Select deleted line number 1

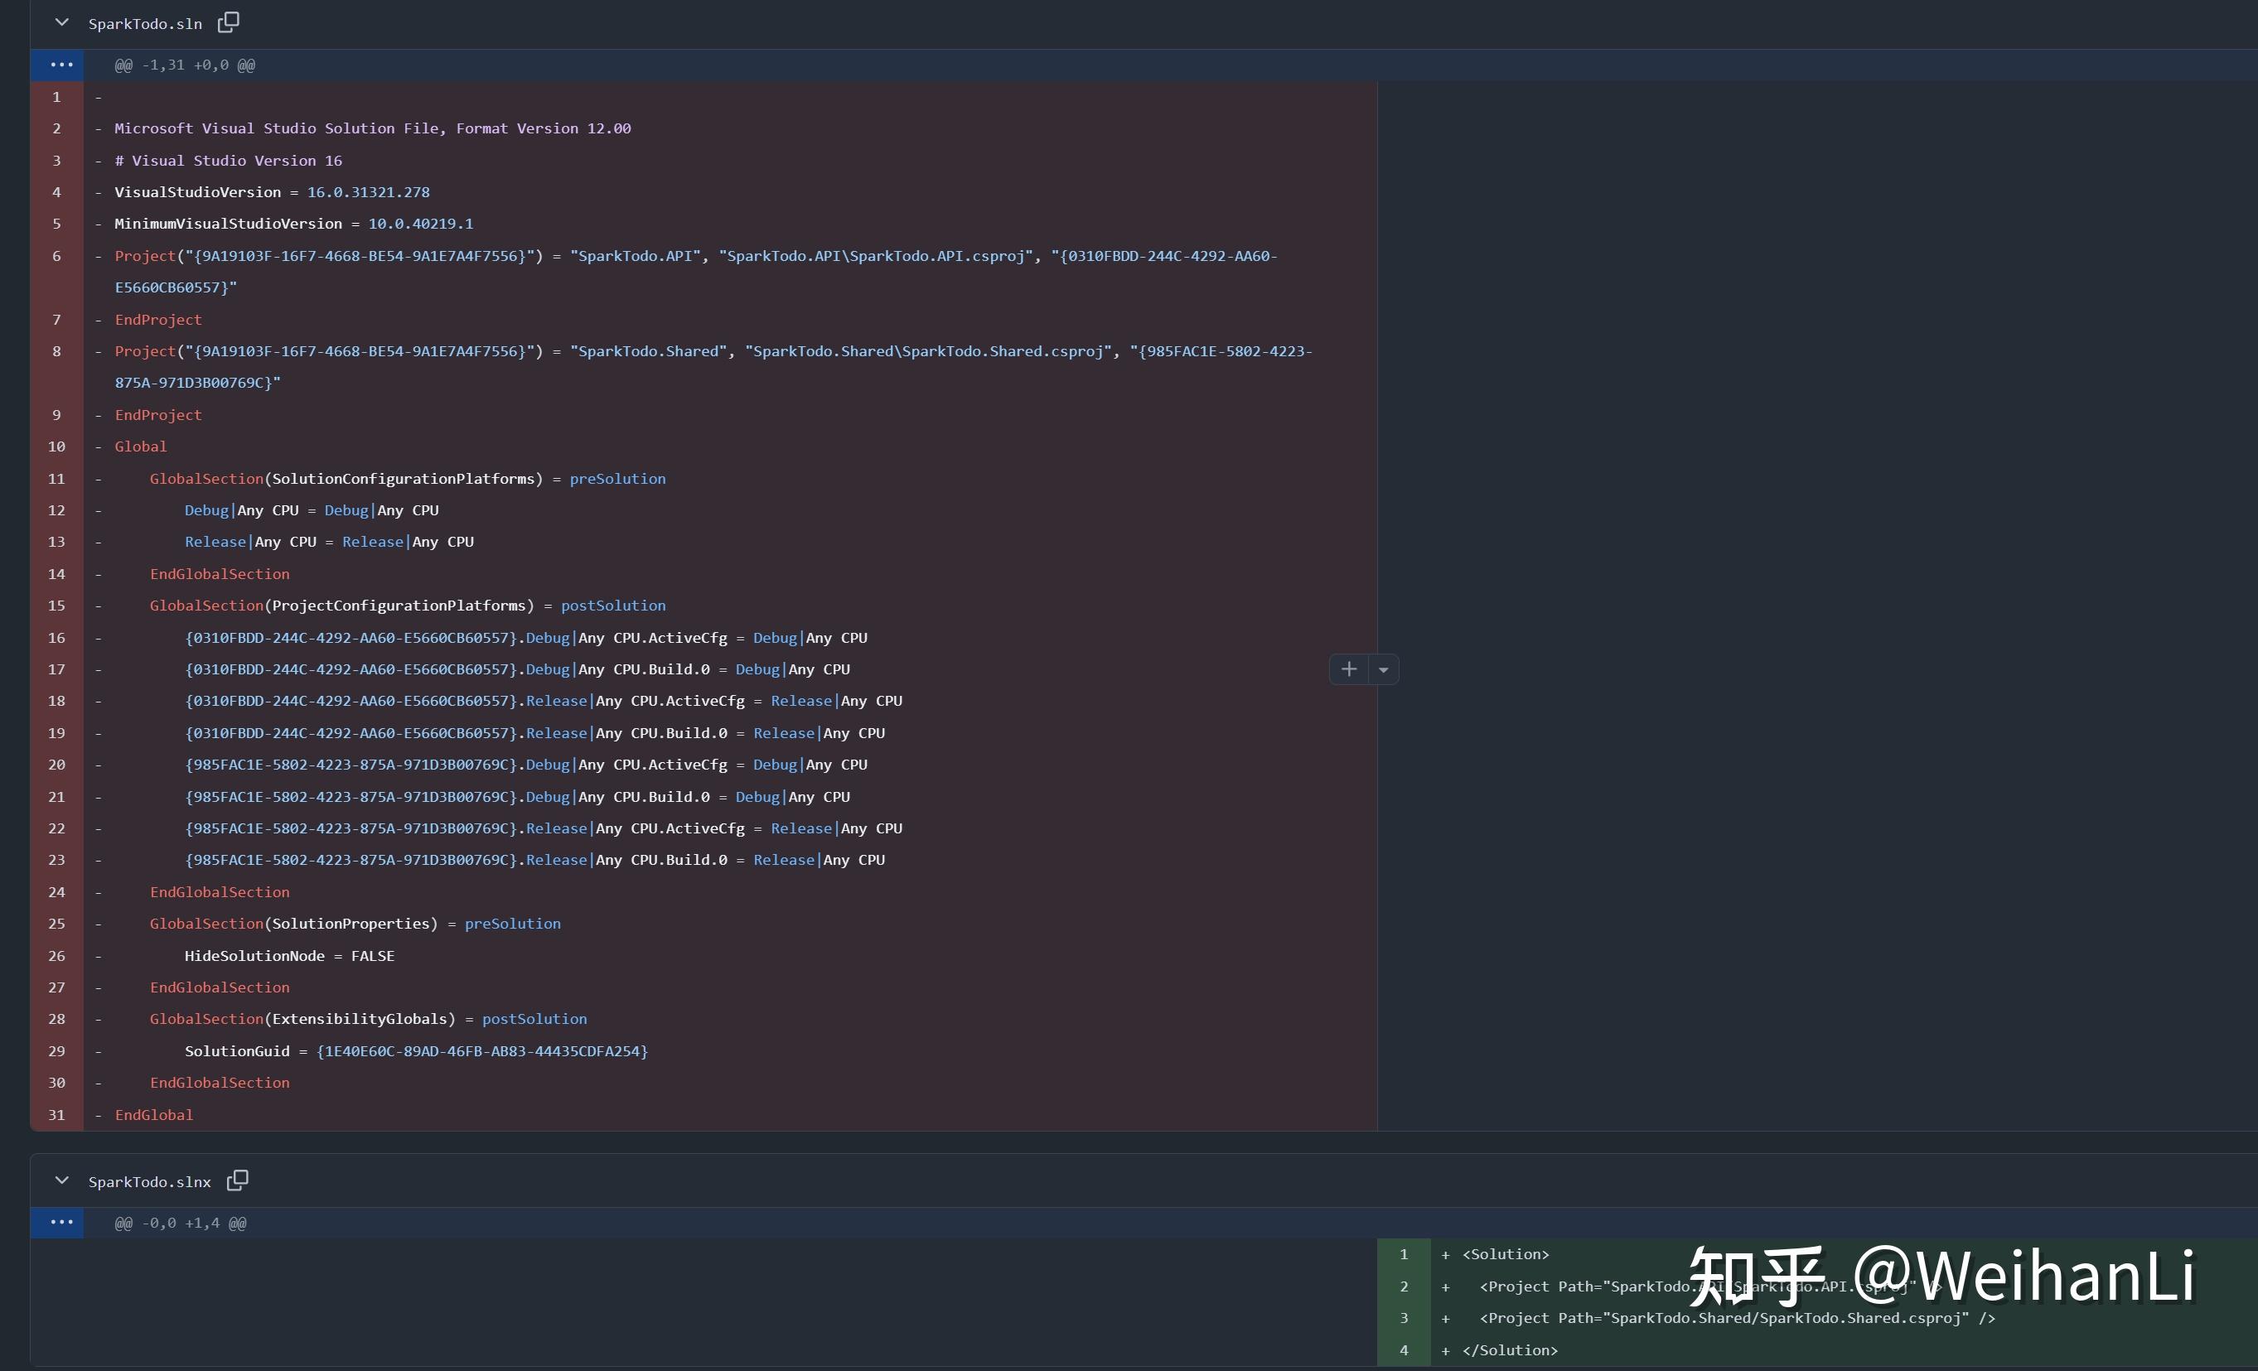point(57,97)
